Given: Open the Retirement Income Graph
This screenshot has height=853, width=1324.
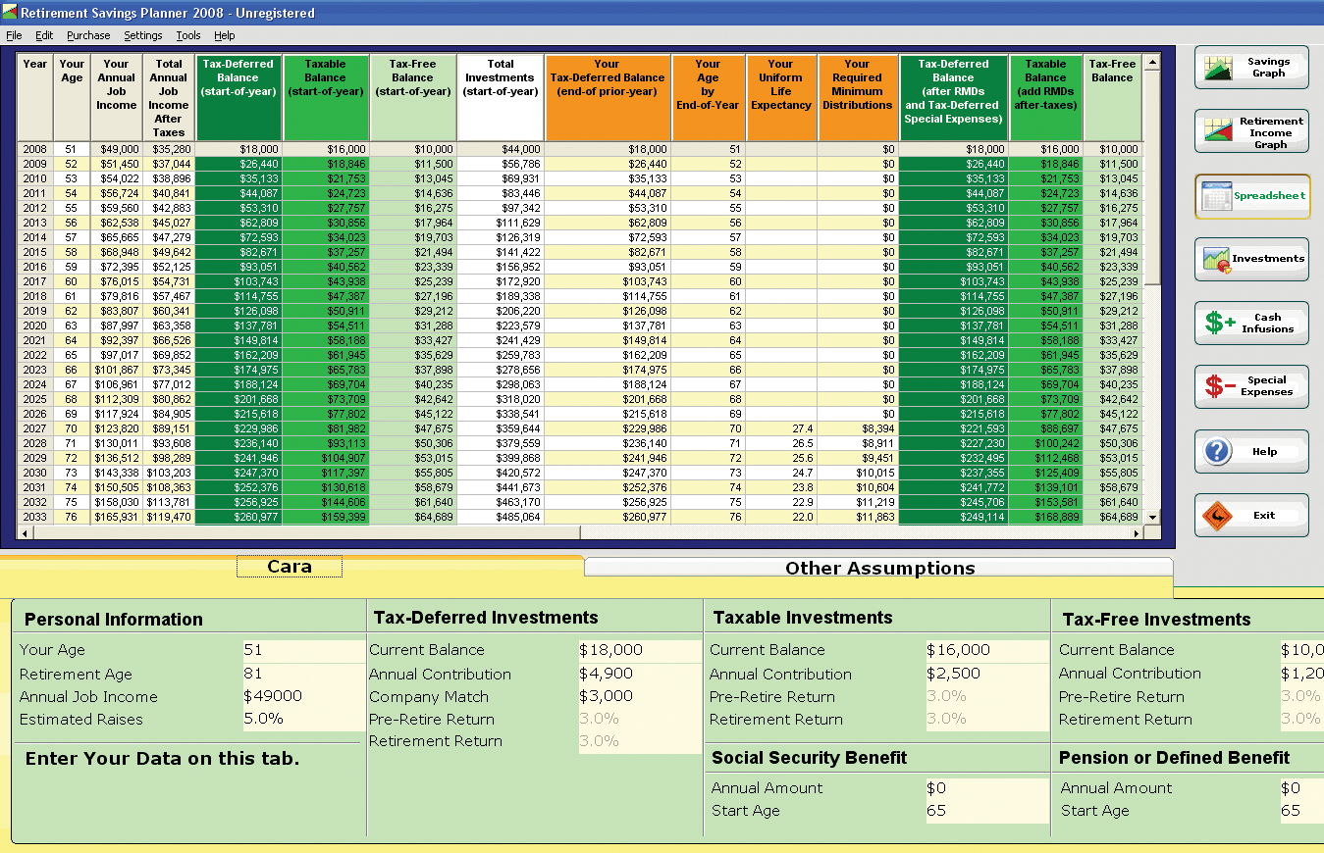Looking at the screenshot, I should click(1251, 132).
